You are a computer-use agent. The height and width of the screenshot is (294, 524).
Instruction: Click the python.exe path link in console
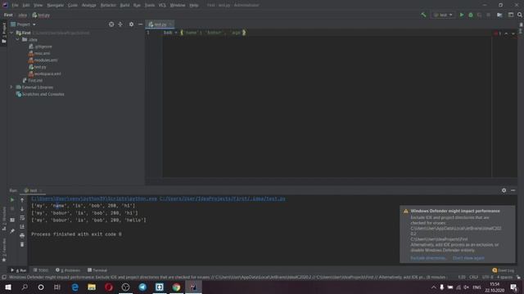(x=94, y=198)
